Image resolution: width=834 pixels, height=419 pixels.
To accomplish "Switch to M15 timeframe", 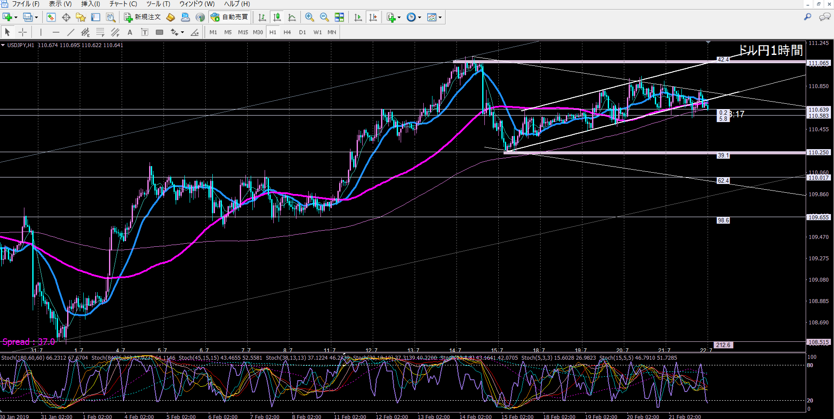I will click(x=243, y=32).
